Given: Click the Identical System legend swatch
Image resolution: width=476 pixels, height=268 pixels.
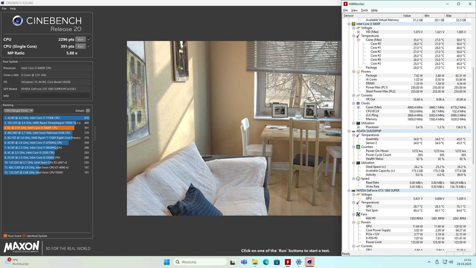Looking at the screenshot, I should tap(24, 236).
